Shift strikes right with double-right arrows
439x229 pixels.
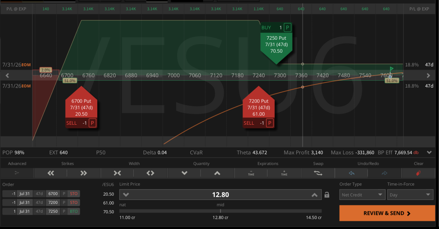pos(84,173)
